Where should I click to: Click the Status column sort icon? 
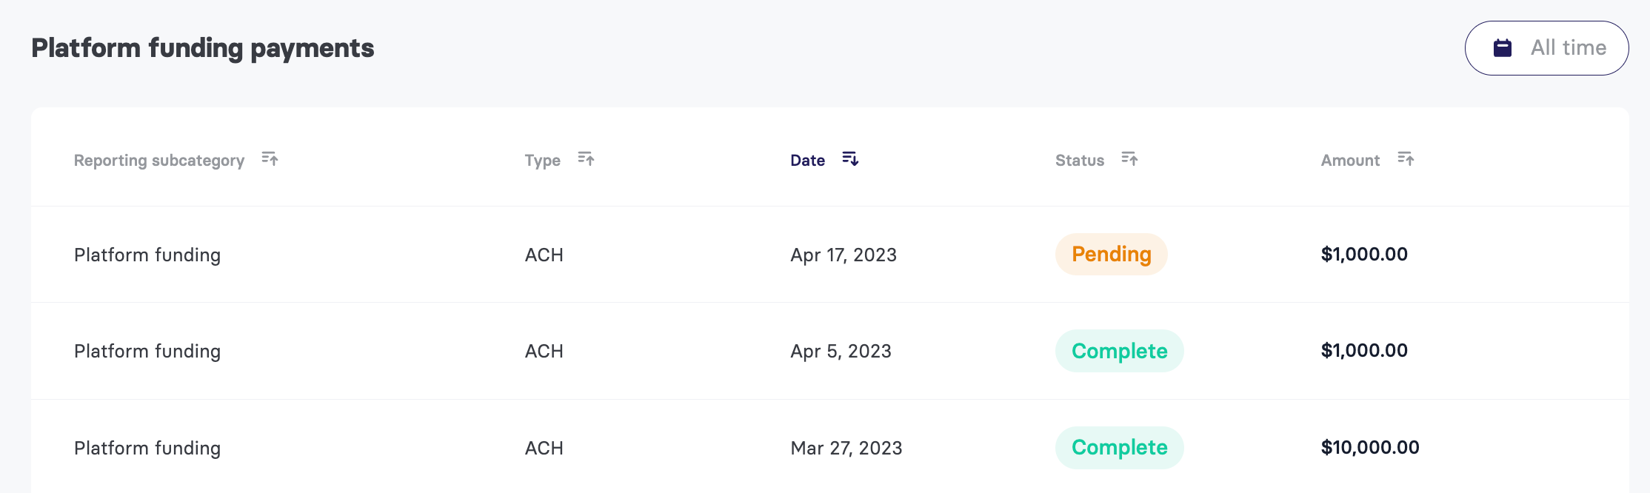(1129, 159)
